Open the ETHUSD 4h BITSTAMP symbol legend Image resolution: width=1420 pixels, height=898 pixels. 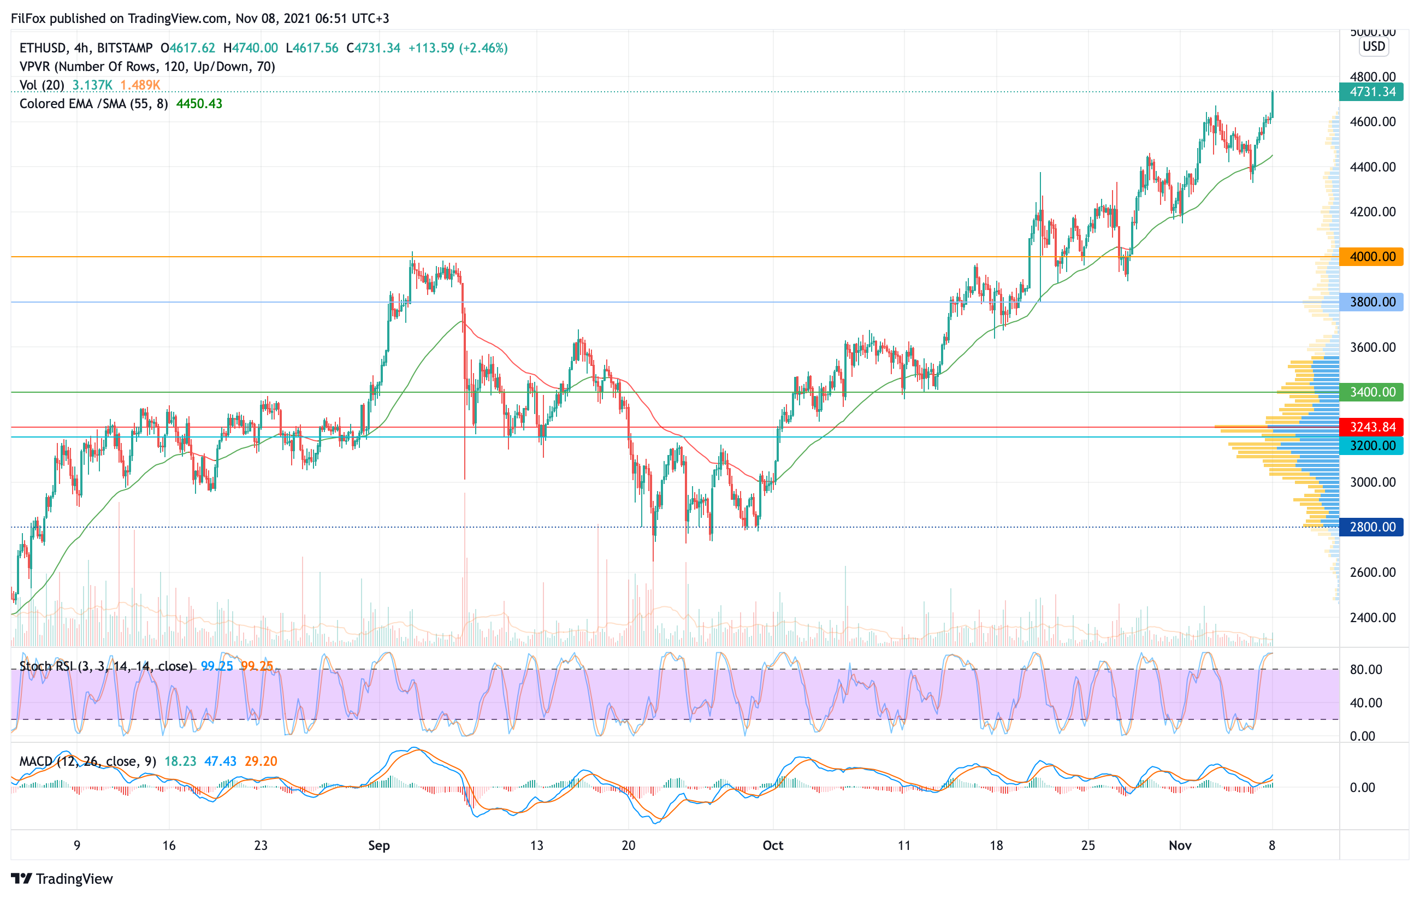pos(86,48)
